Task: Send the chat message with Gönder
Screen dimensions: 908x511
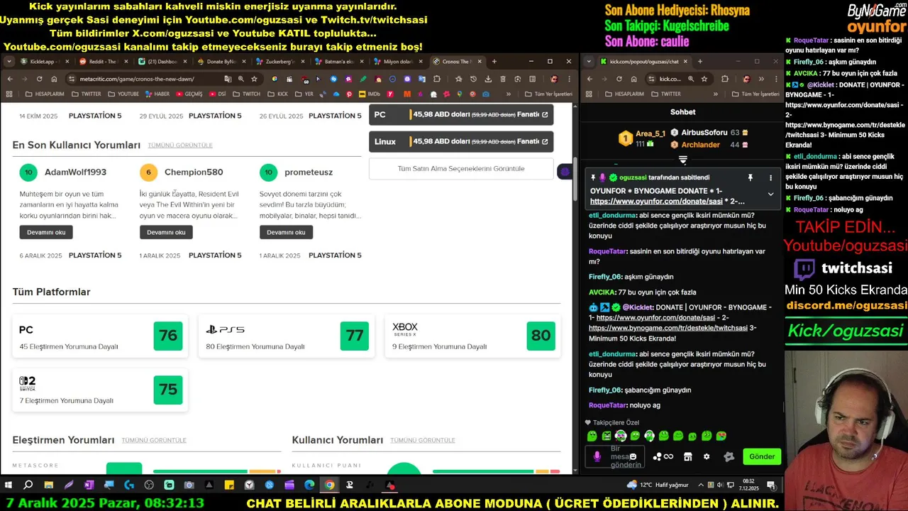Action: coord(762,456)
